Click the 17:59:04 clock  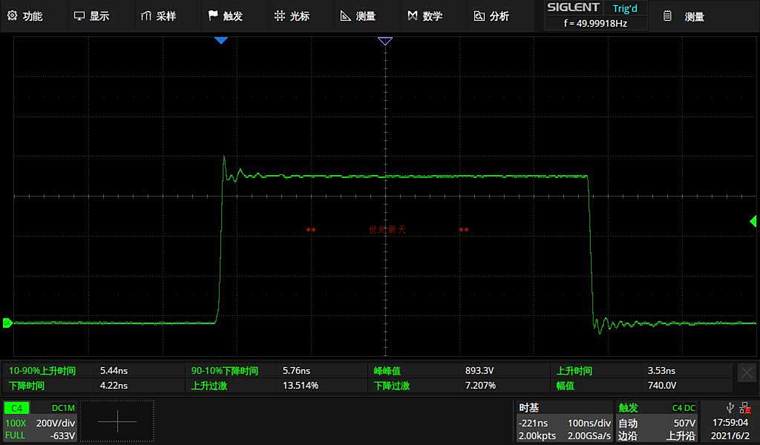tap(730, 423)
